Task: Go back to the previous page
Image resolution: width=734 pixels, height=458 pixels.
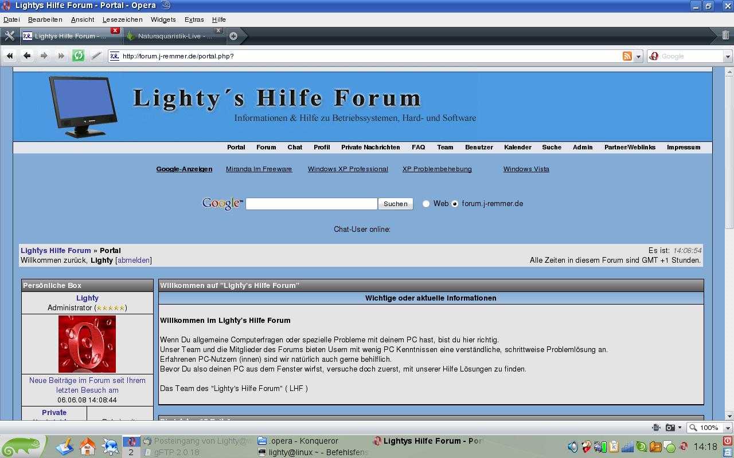Action: coord(27,56)
